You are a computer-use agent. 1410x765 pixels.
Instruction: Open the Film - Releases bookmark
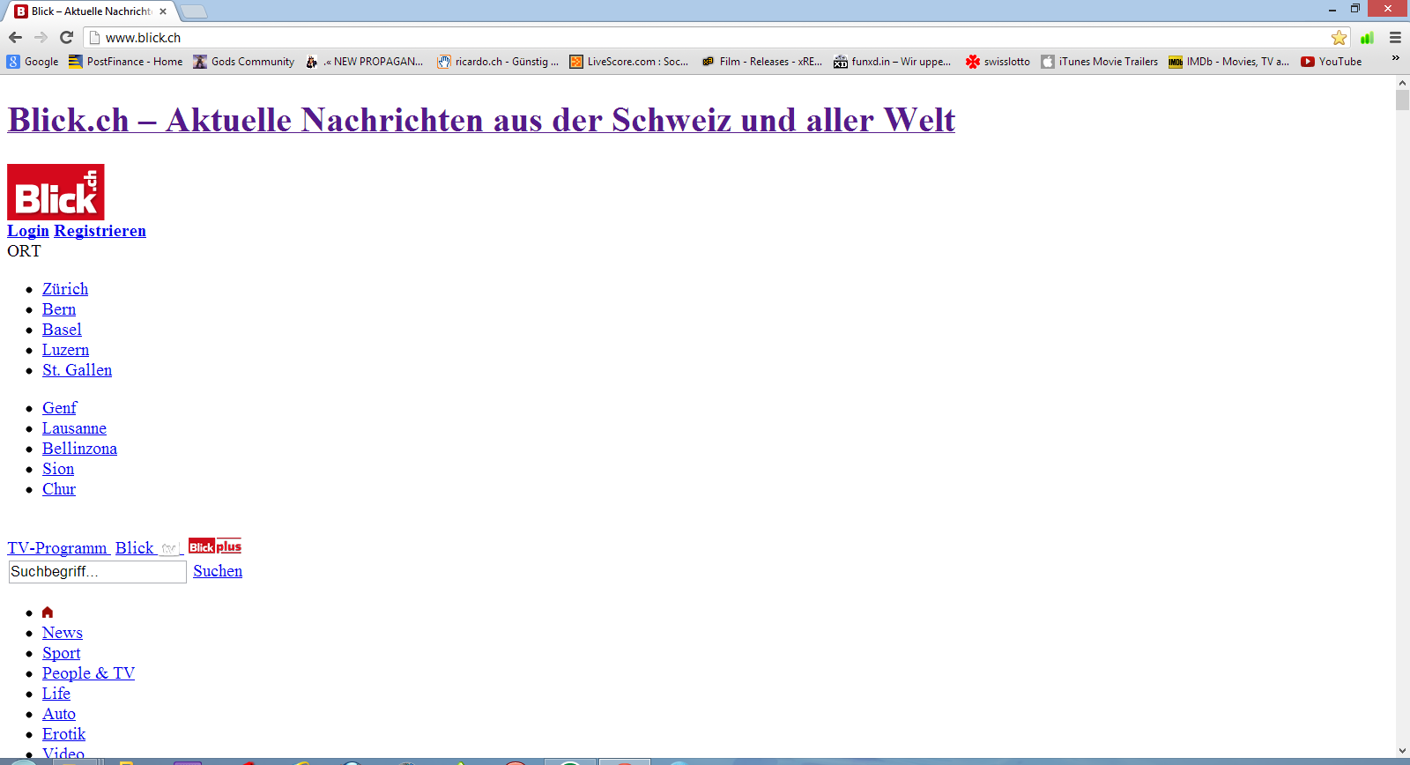761,62
